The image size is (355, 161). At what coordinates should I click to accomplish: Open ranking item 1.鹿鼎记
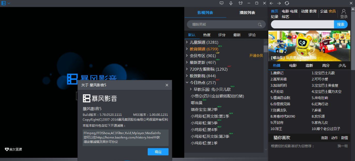coord(277,73)
